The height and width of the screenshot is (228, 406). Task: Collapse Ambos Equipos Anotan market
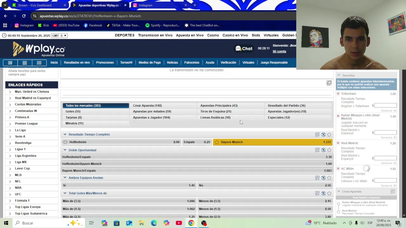(65, 178)
